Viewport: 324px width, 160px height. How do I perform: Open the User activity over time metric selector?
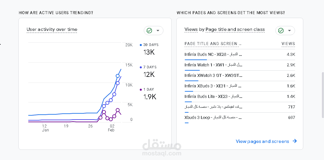point(52,30)
